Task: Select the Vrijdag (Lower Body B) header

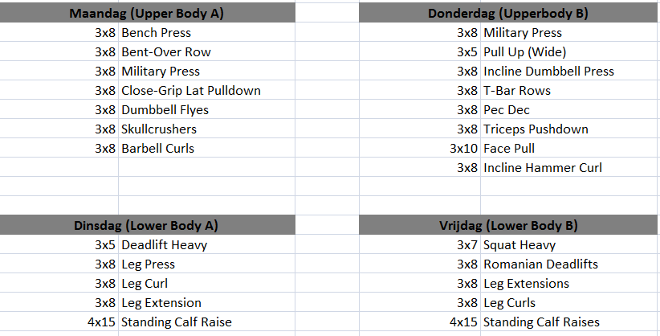Action: click(x=509, y=226)
